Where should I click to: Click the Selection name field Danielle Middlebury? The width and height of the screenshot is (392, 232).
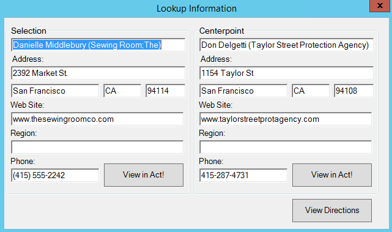98,45
